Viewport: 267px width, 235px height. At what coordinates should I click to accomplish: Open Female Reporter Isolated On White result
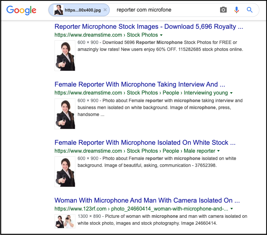[x=145, y=142]
